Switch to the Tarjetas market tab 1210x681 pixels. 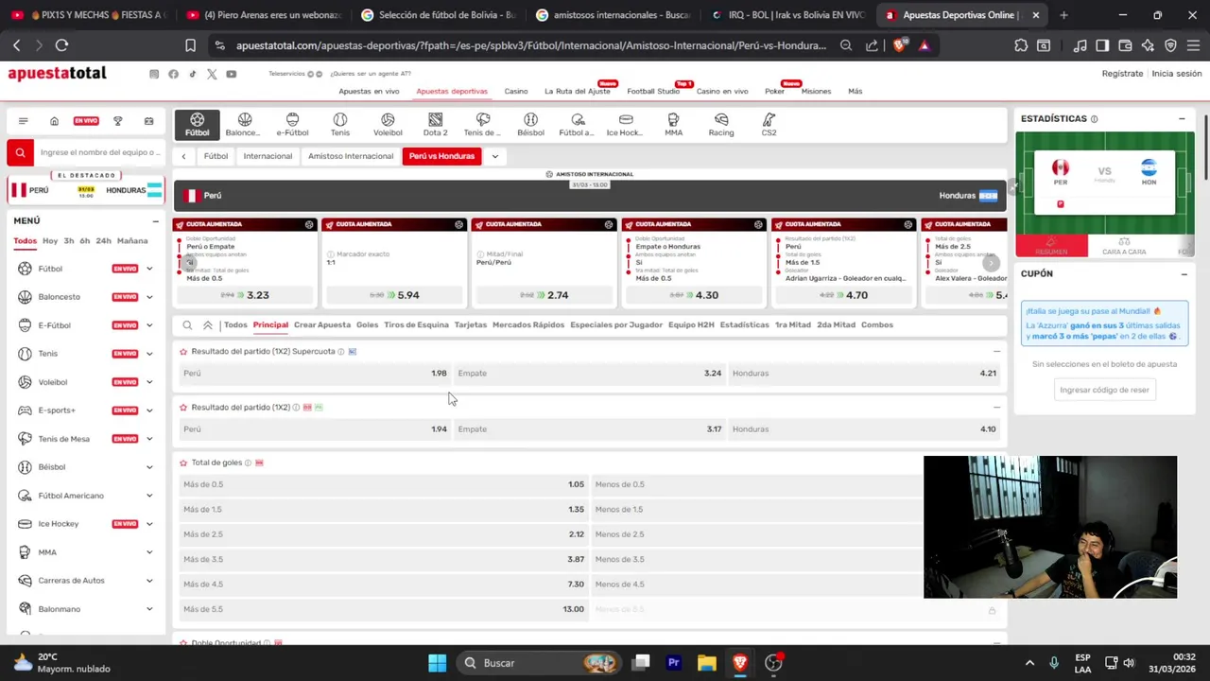pyautogui.click(x=470, y=325)
